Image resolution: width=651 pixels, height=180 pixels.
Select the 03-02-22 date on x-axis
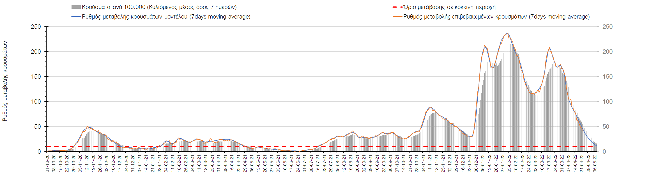click(509, 163)
